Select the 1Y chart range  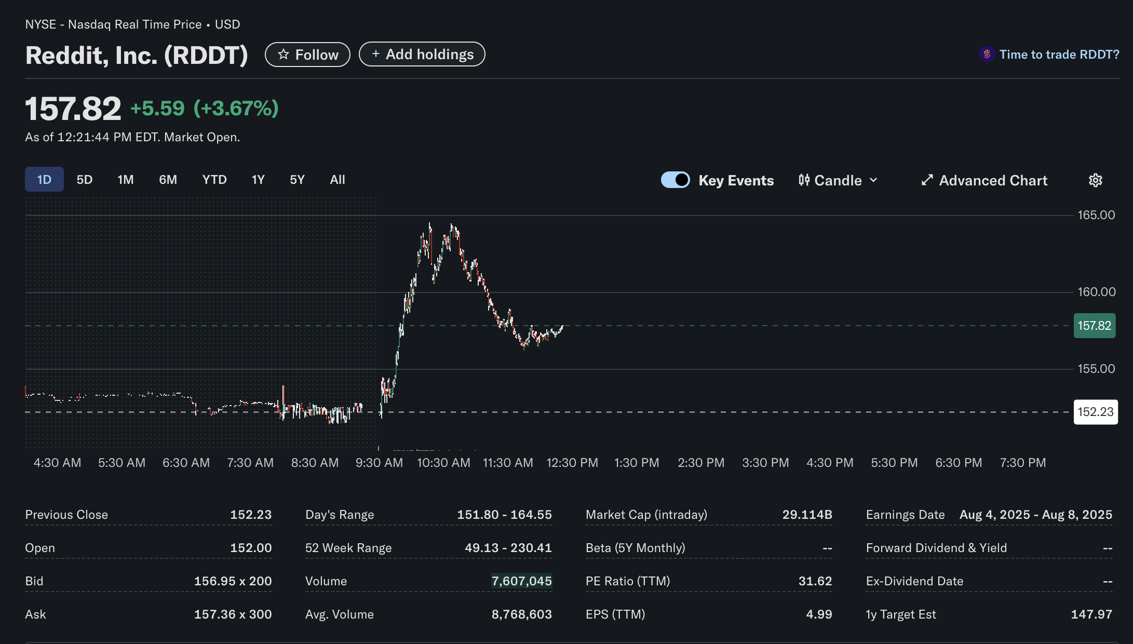(x=258, y=180)
